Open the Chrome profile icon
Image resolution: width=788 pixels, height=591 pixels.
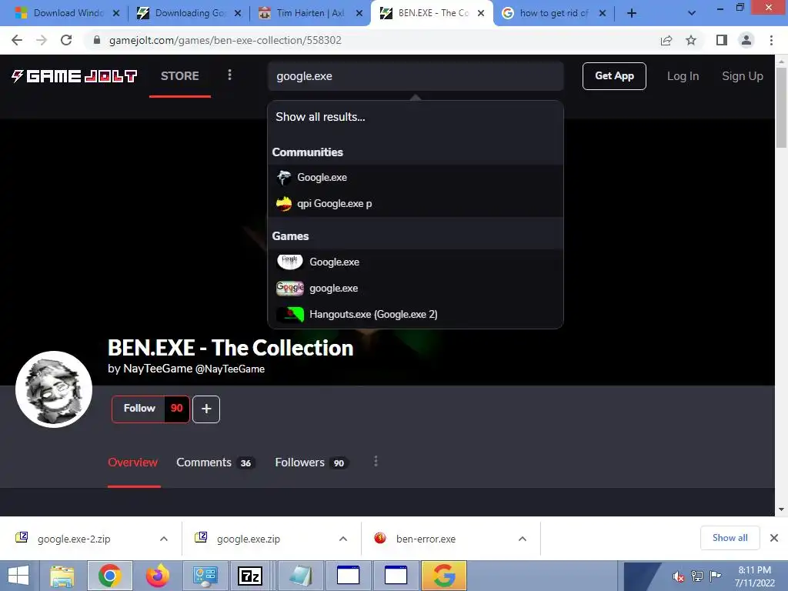[746, 40]
